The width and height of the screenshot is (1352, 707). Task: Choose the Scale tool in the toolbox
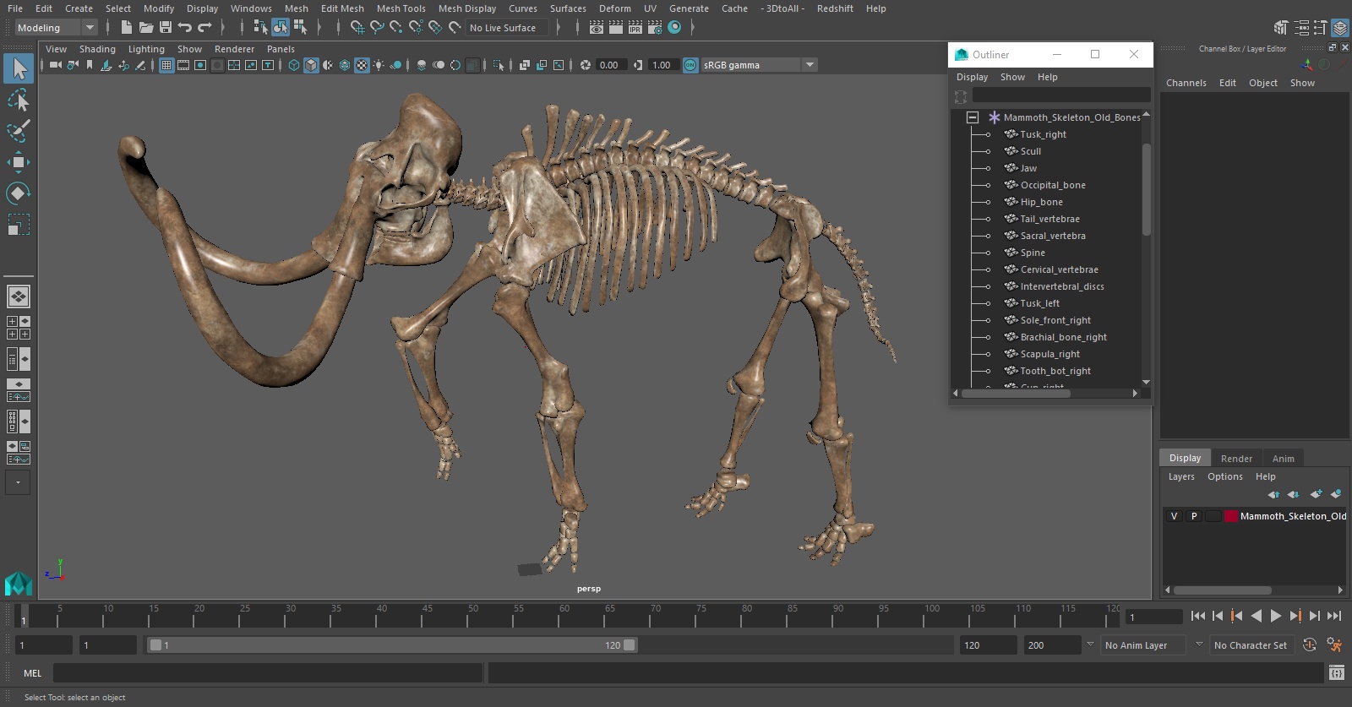tap(19, 225)
